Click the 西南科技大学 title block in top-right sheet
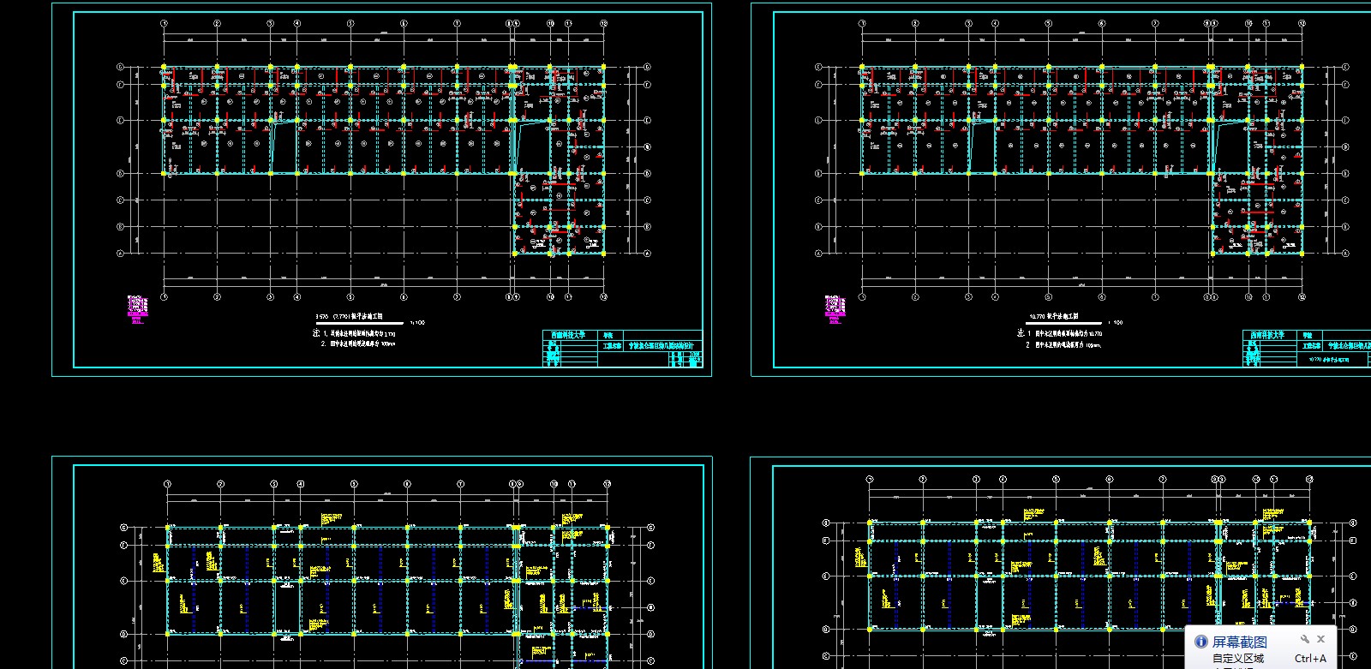The width and height of the screenshot is (1371, 669). 1307,349
